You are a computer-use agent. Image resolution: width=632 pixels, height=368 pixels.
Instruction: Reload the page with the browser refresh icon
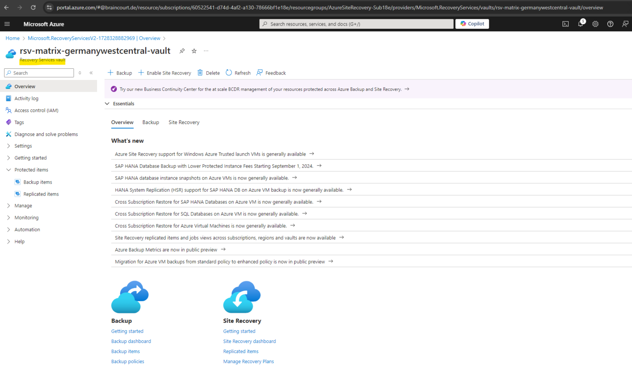33,7
